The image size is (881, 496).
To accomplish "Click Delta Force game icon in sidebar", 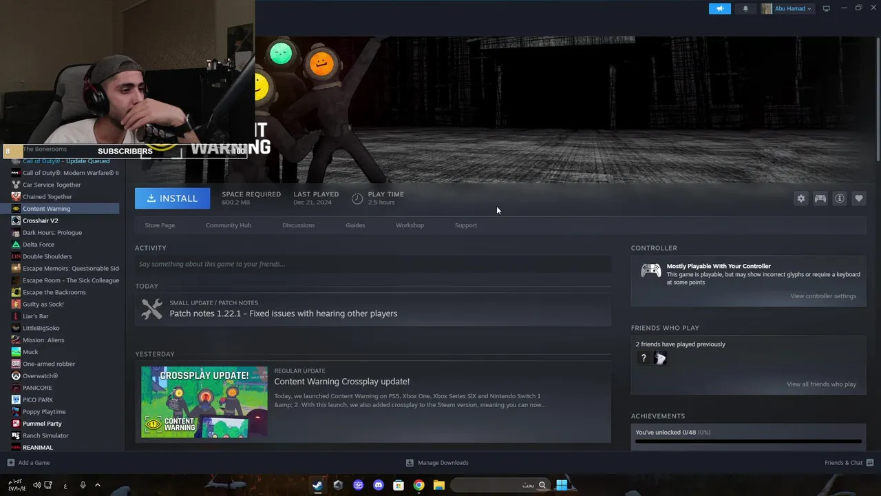I will 16,245.
